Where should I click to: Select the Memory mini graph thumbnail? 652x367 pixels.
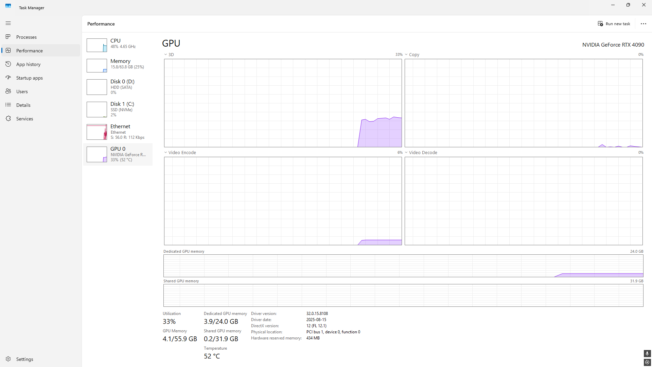click(97, 66)
